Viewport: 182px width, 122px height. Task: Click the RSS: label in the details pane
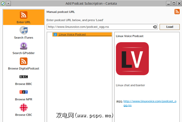[x=119, y=102]
